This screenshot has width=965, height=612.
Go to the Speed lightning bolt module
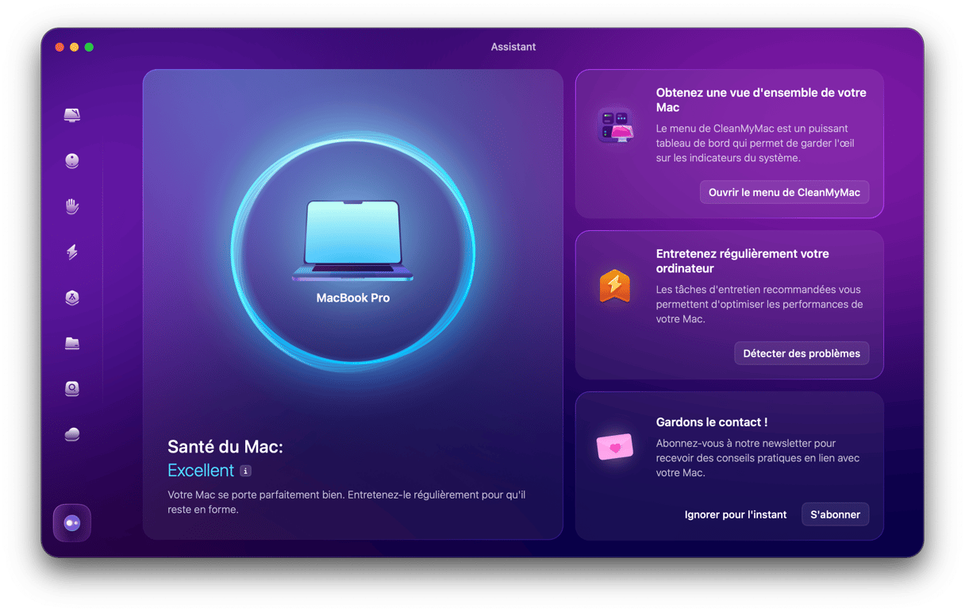point(72,252)
